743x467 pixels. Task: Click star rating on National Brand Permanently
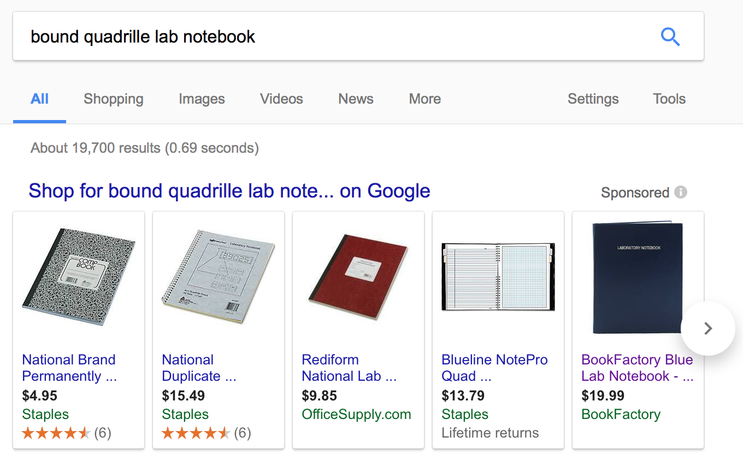(x=56, y=433)
